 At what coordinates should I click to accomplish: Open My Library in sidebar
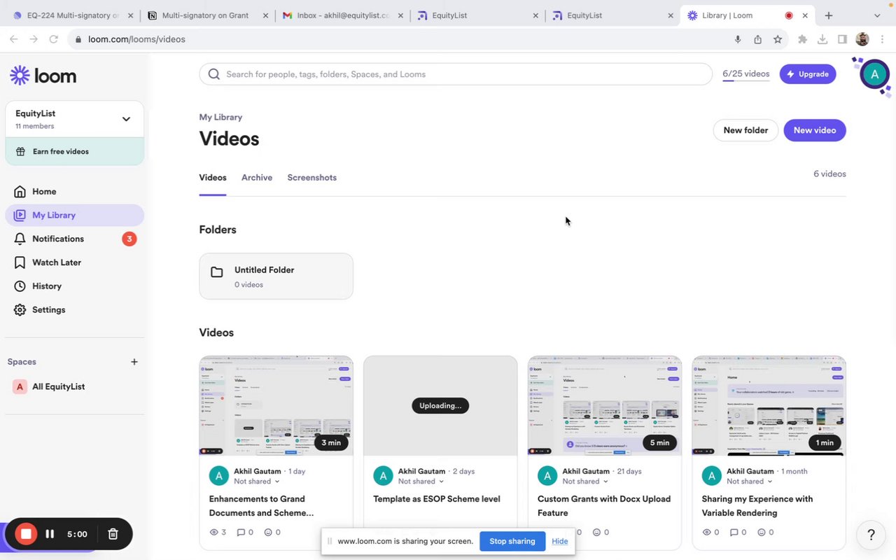pos(74,215)
